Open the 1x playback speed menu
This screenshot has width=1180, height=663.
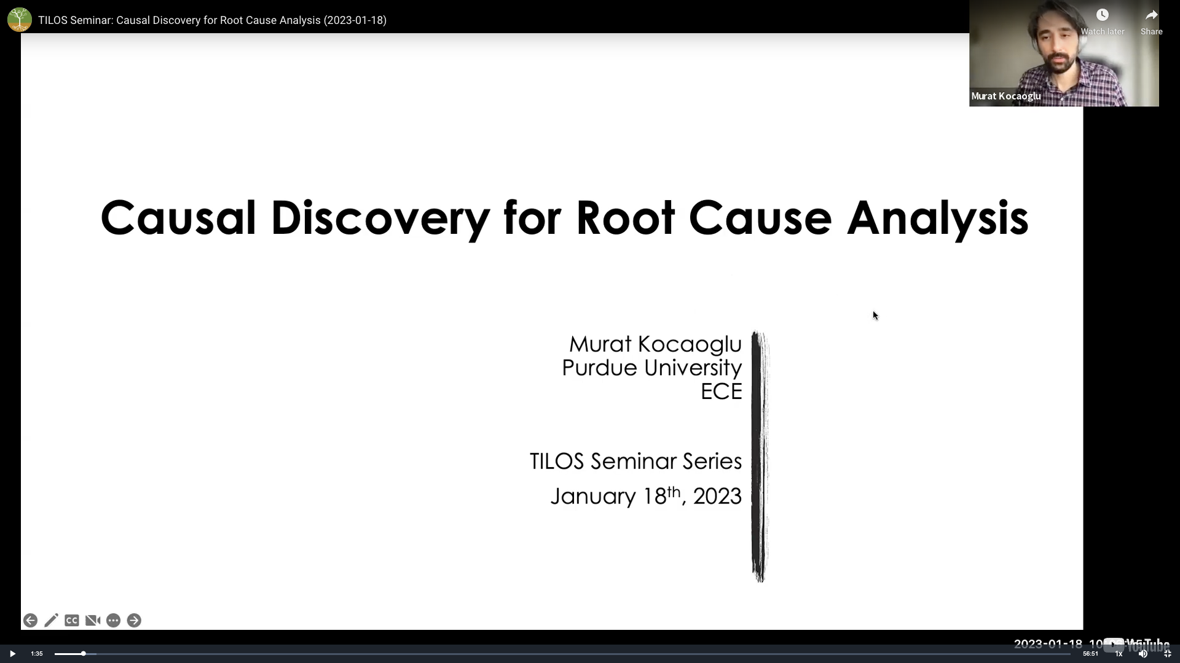point(1119,654)
